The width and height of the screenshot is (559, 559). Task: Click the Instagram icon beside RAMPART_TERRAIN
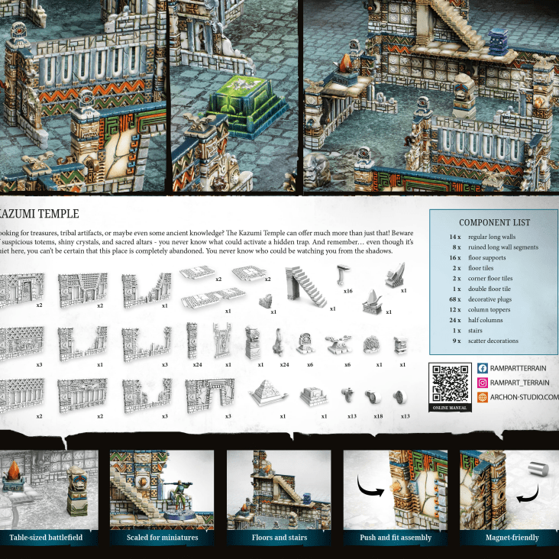pyautogui.click(x=483, y=383)
